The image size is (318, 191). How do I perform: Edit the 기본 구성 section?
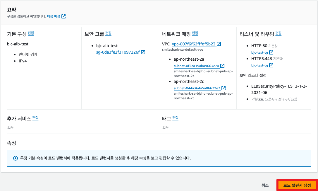pyautogui.click(x=30, y=33)
